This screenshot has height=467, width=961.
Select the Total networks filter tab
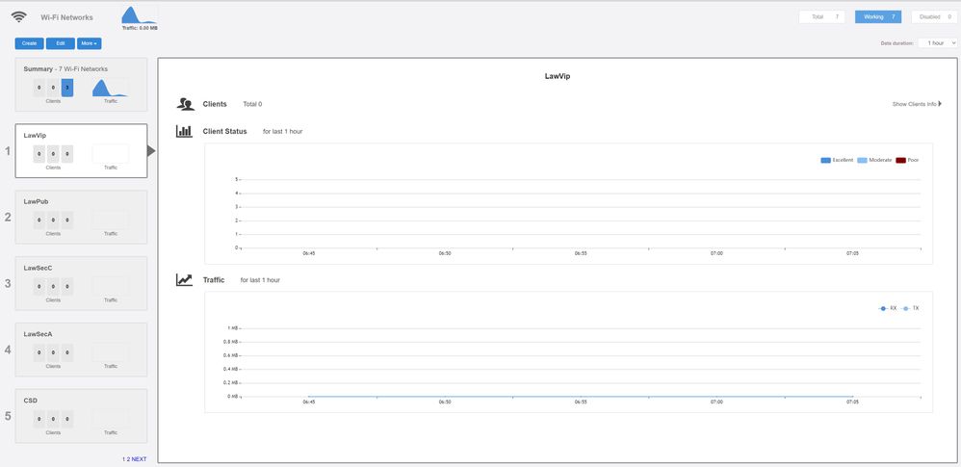tap(821, 16)
